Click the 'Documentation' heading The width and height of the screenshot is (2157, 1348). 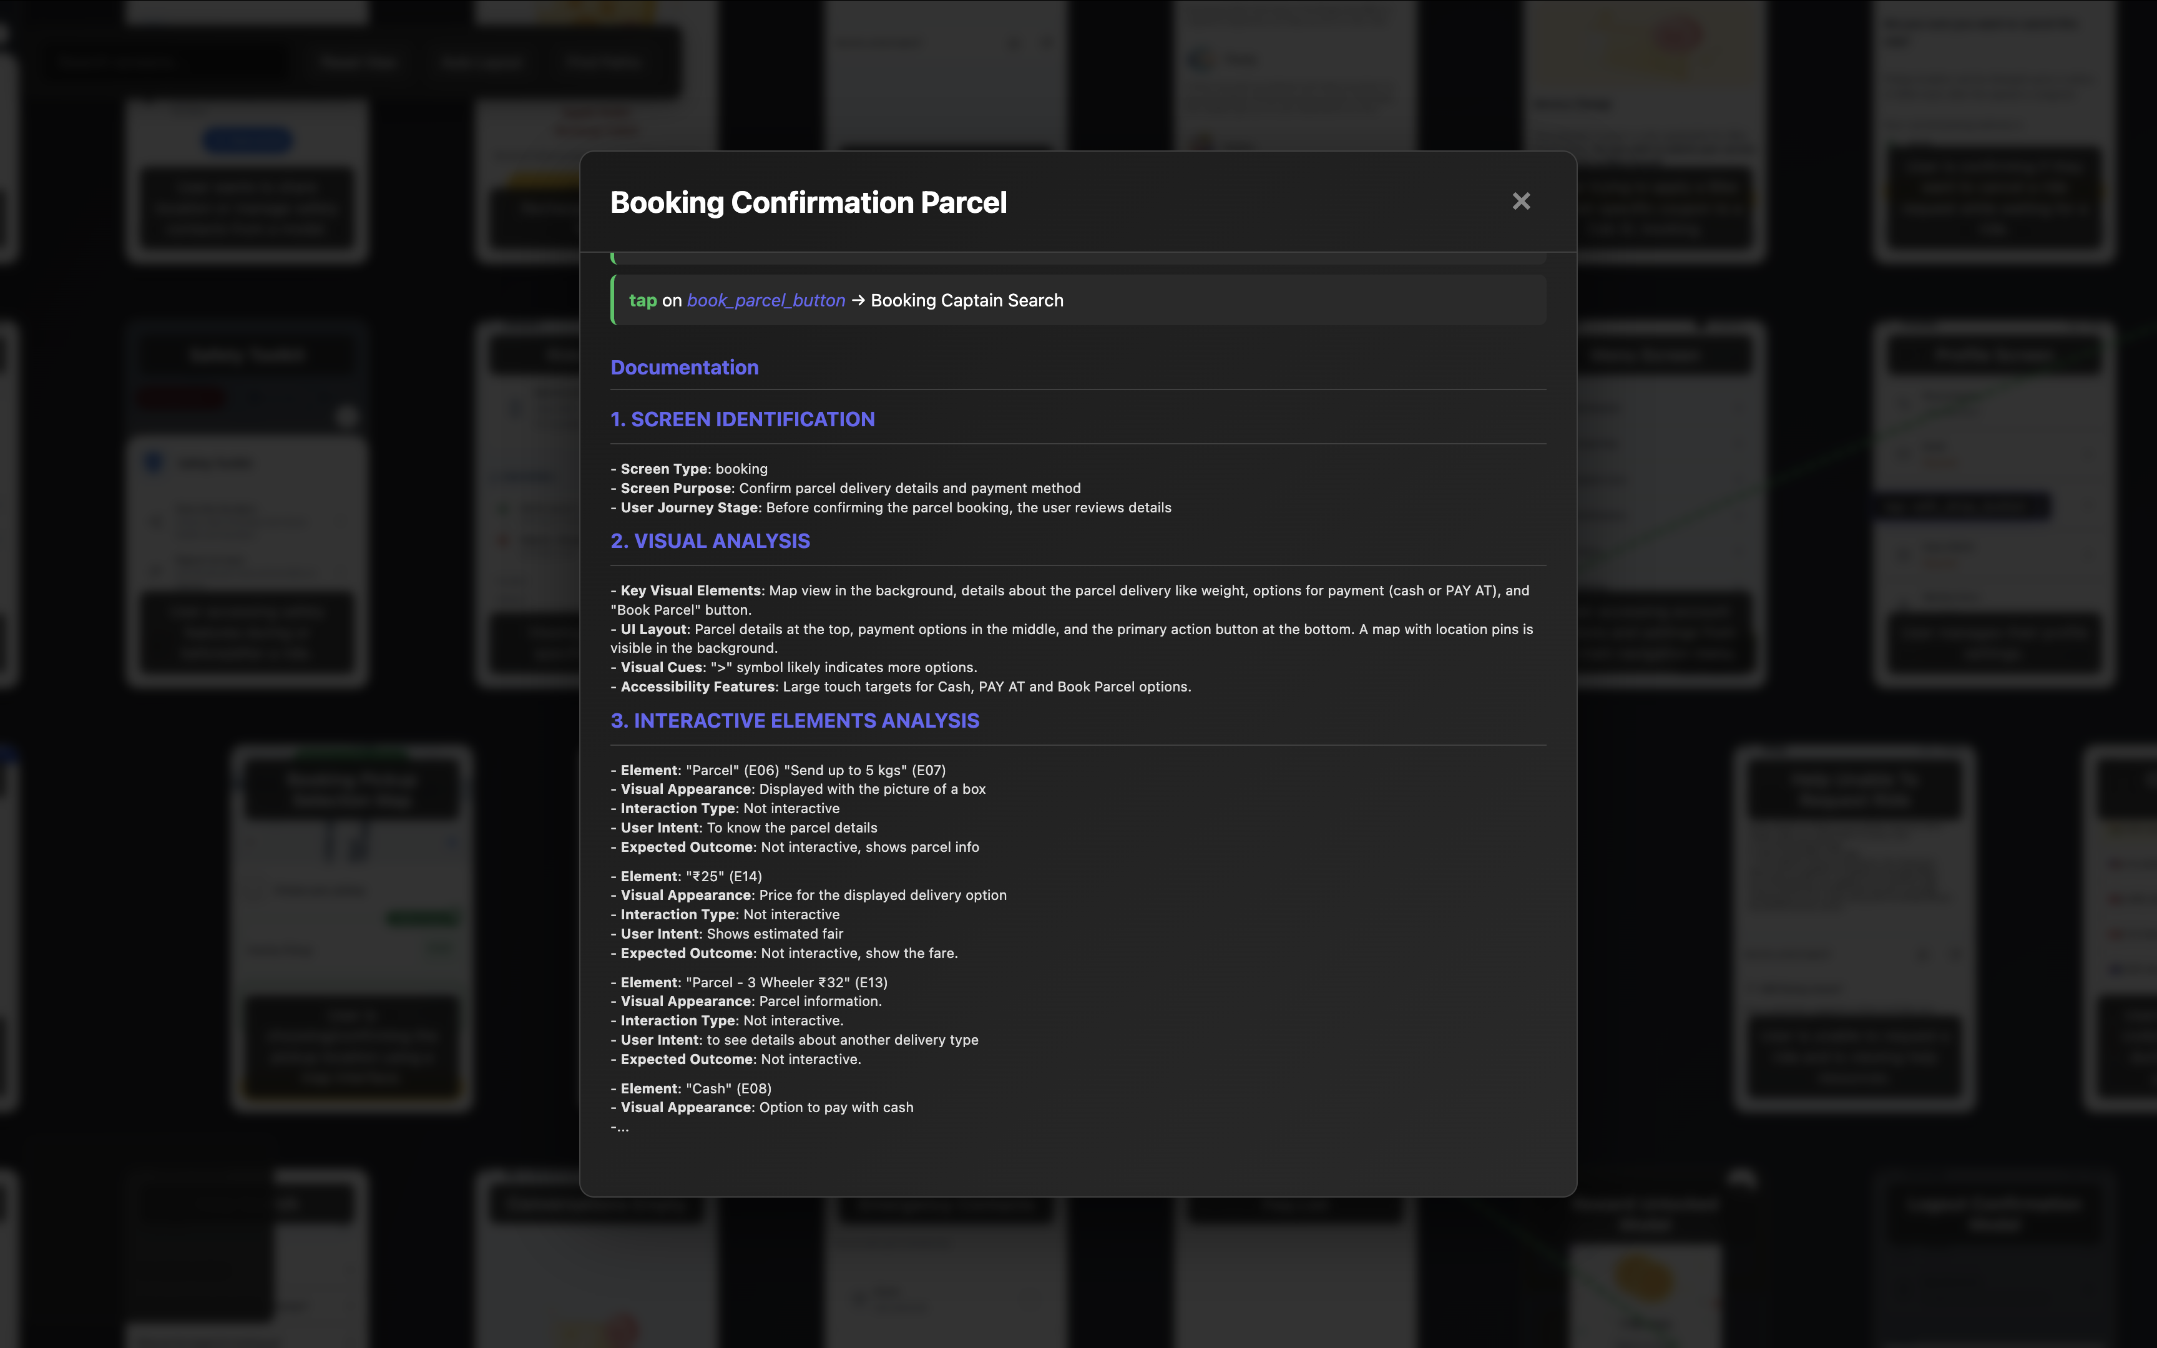point(685,368)
